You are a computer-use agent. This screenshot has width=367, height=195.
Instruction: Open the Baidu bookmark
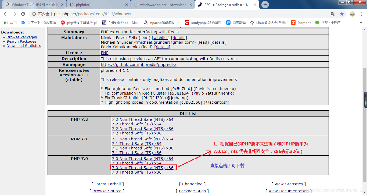[x=39, y=22]
